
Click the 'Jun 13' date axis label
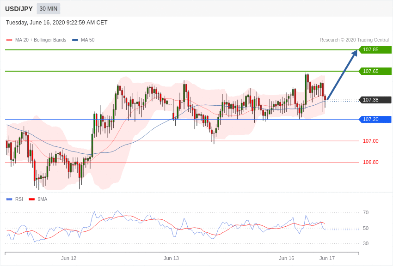click(x=171, y=258)
